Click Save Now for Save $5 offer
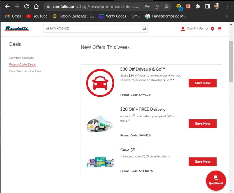Viewport: 234px width, 193px height. (203, 162)
